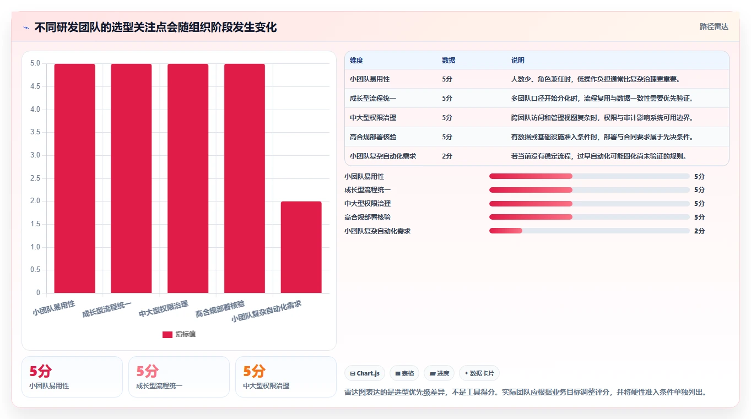Click the main title 不同研发团队的选型关注点
This screenshot has width=751, height=419.
156,28
